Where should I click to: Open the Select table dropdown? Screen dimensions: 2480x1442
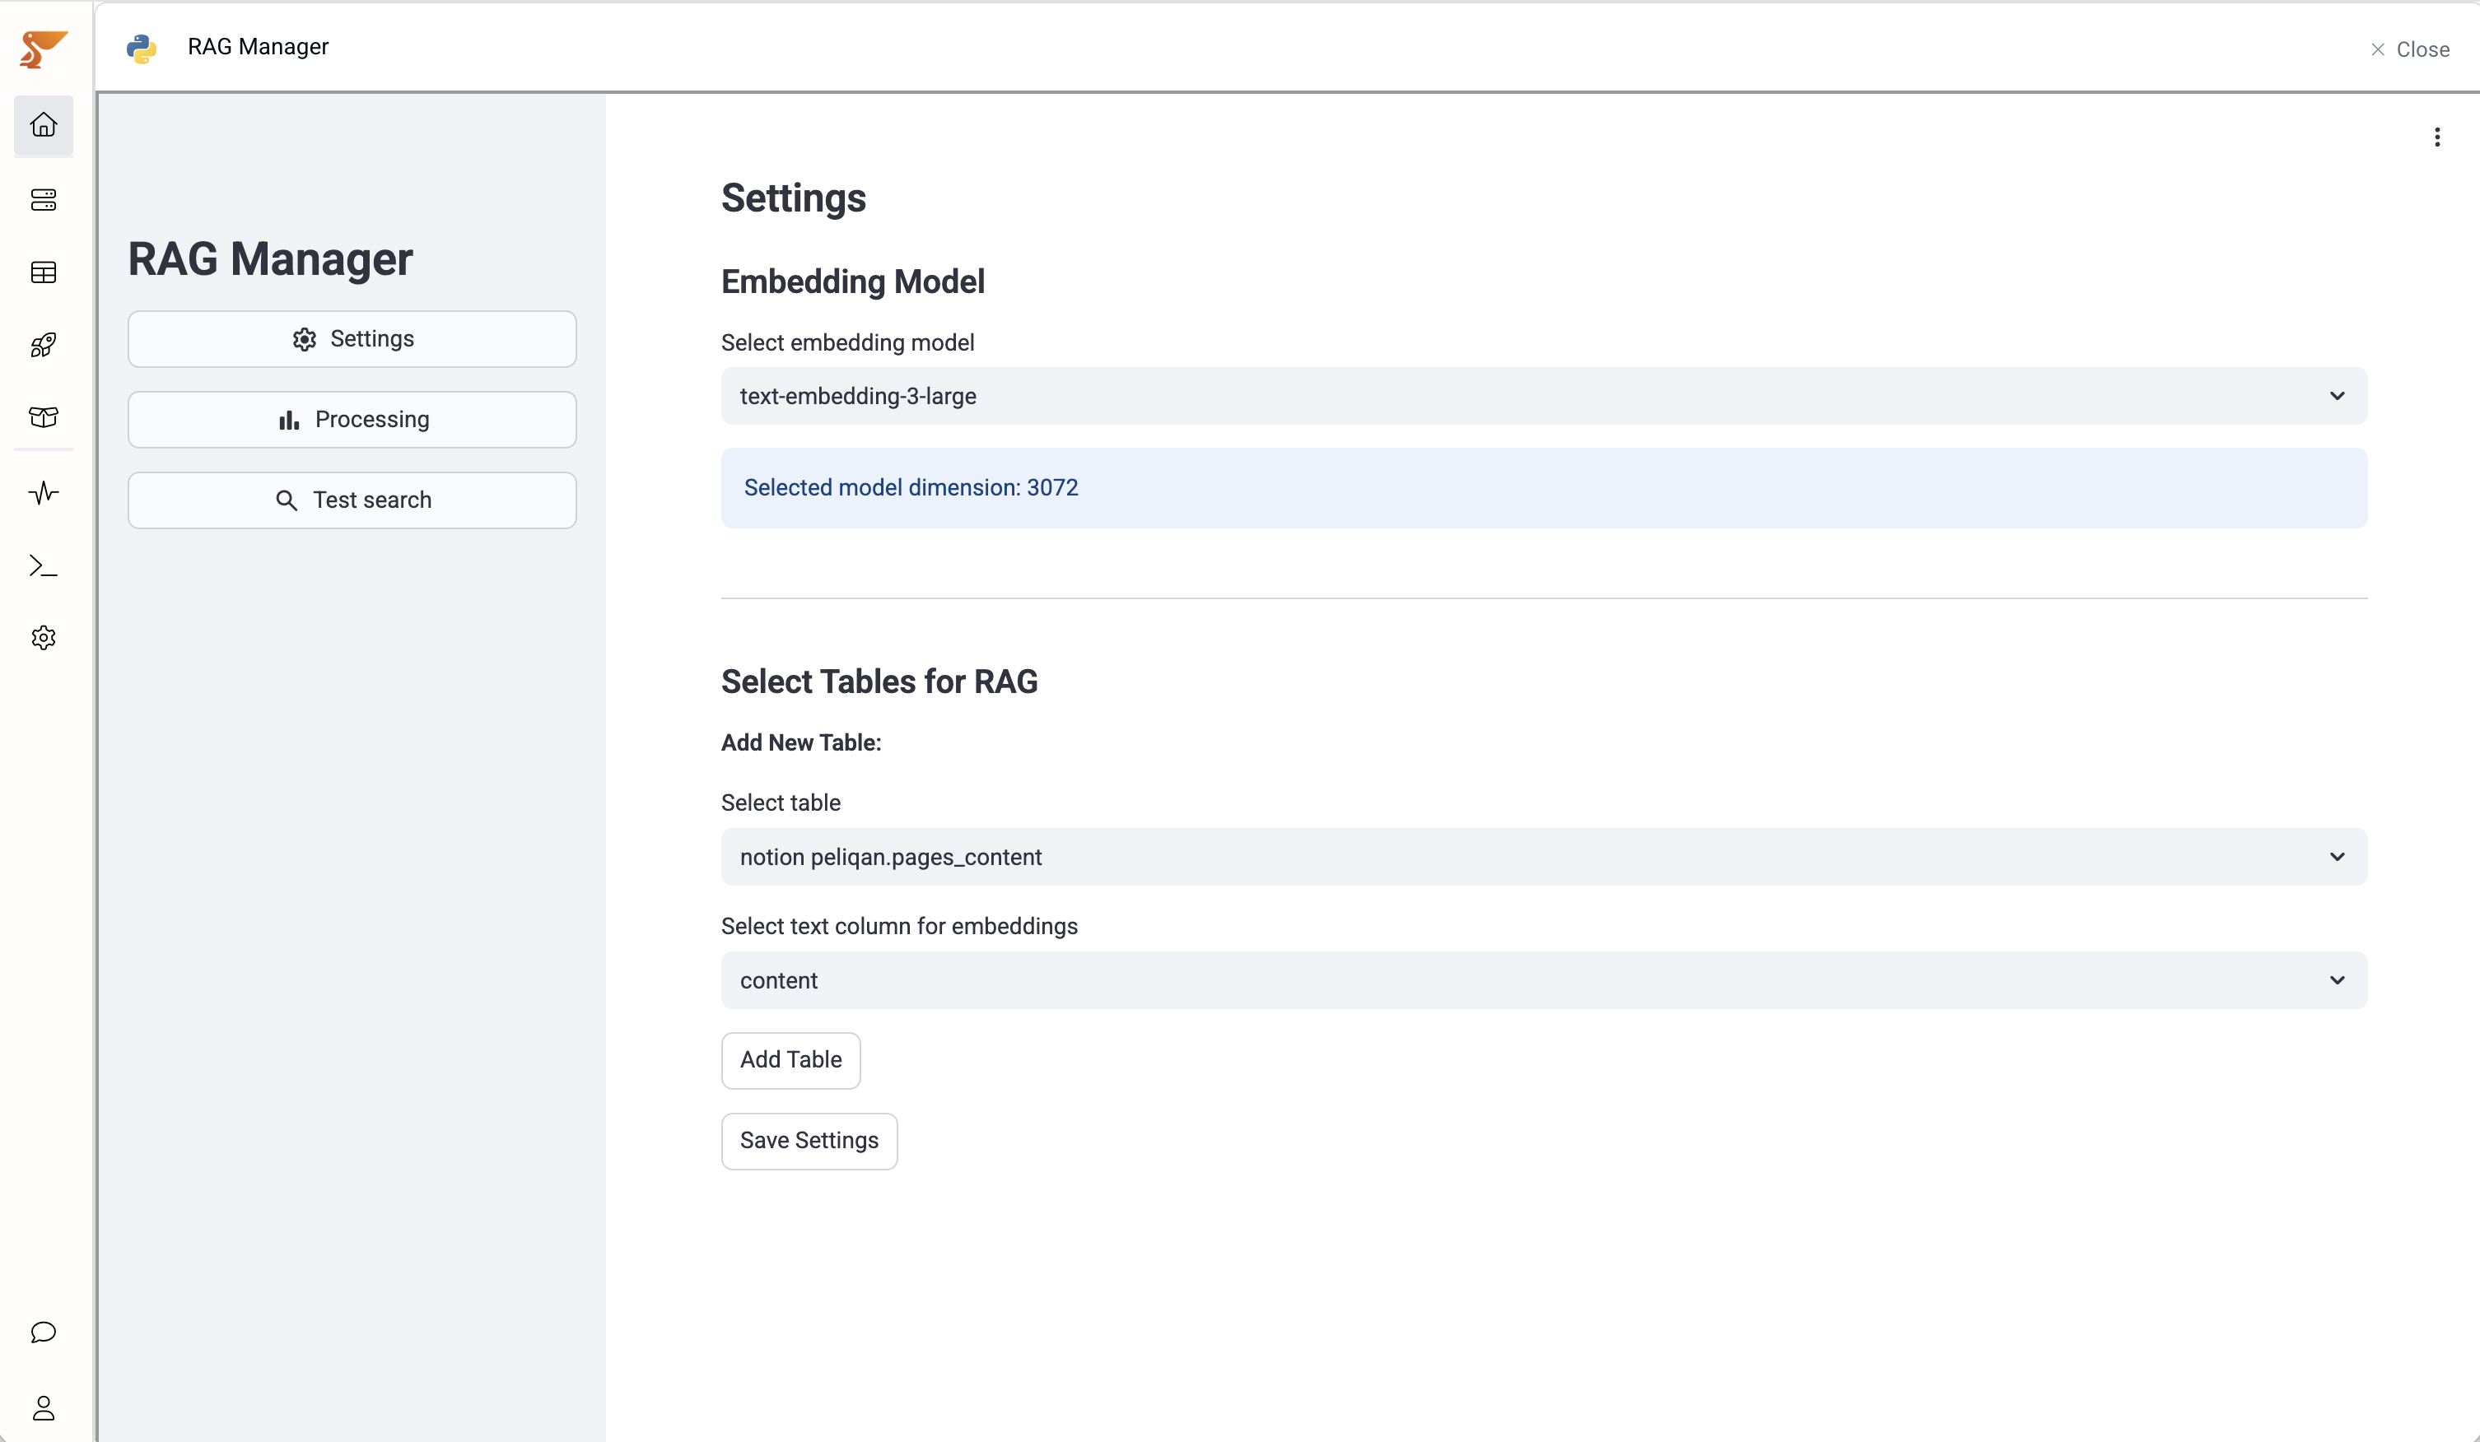coord(1544,857)
